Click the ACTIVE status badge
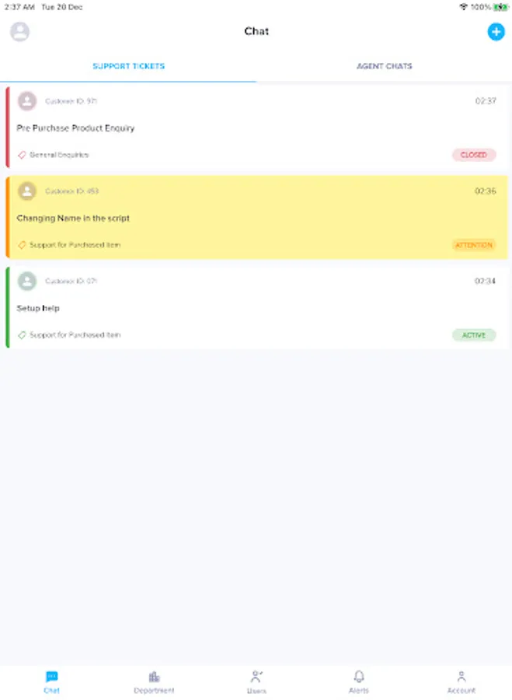 [474, 334]
